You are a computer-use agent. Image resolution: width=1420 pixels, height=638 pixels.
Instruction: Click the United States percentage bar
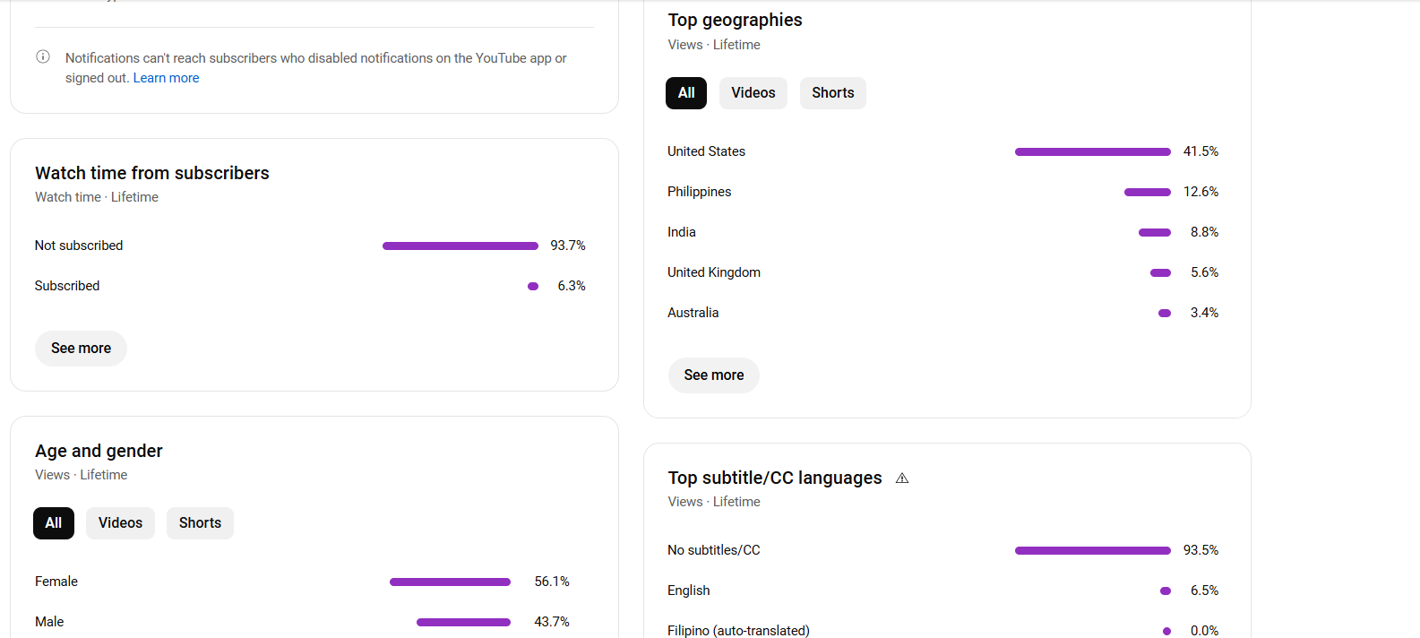point(1093,152)
